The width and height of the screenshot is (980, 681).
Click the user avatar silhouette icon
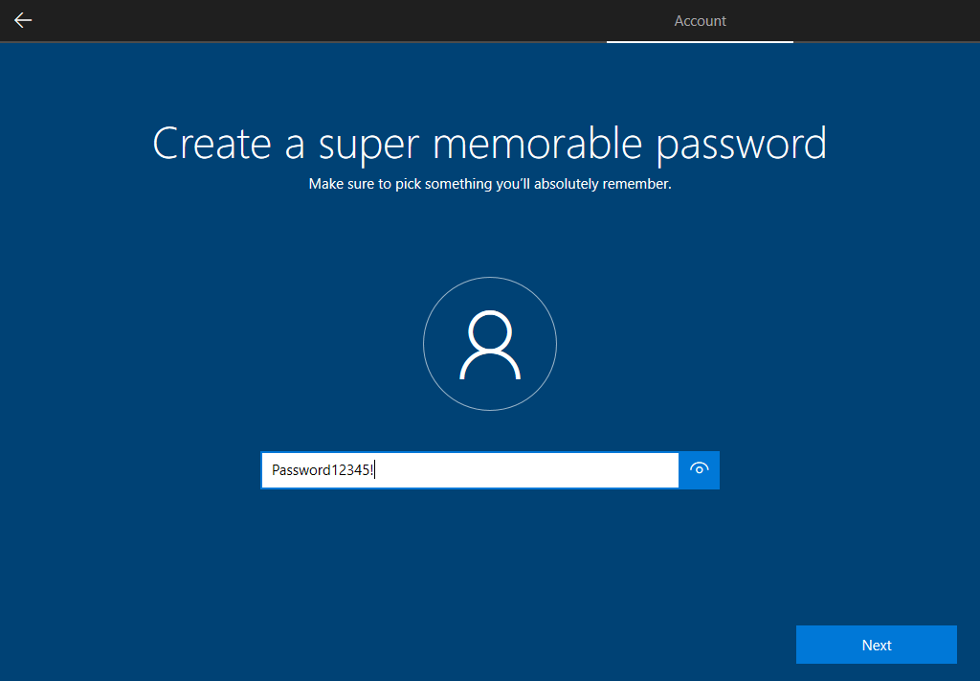(490, 344)
